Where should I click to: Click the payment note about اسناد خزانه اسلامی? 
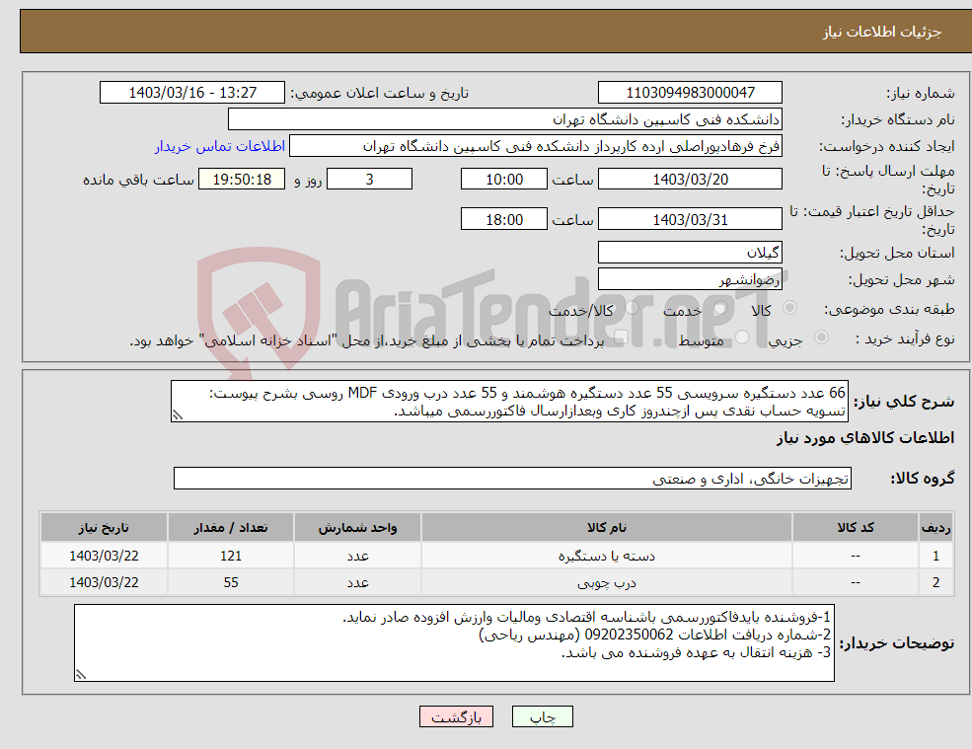pos(366,340)
